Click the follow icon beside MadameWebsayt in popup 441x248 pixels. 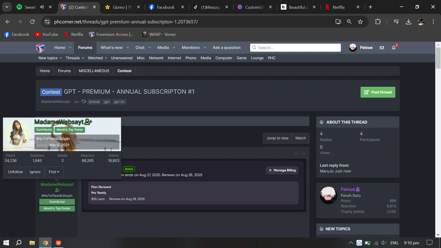click(88, 122)
